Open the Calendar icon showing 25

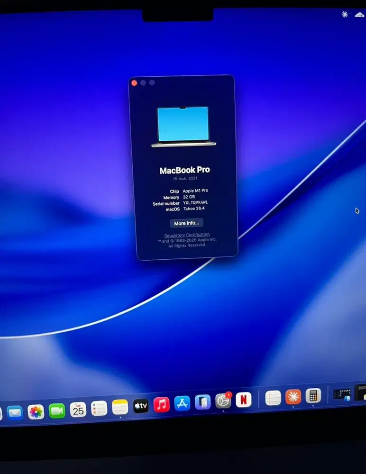pyautogui.click(x=78, y=410)
